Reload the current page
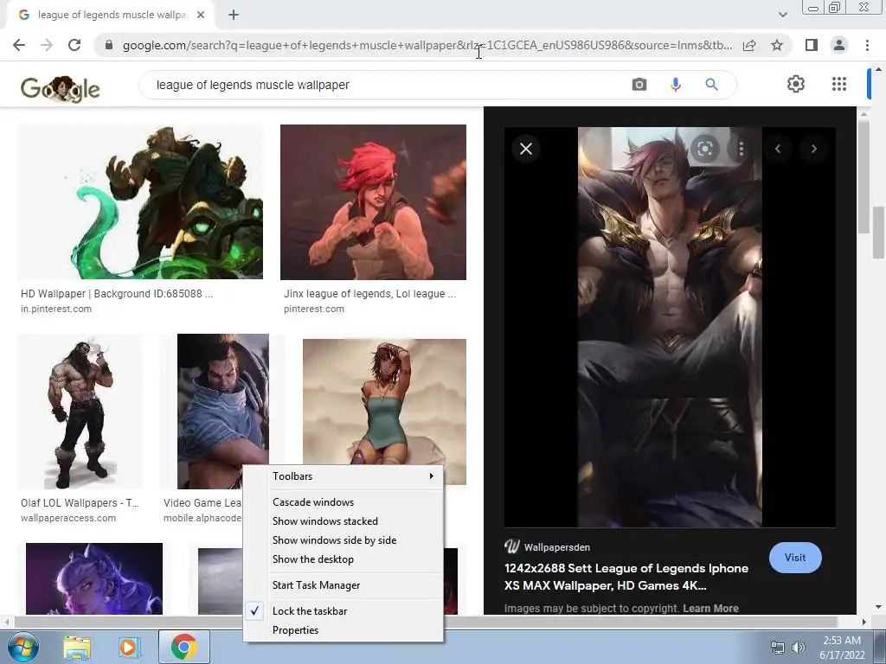 74,45
